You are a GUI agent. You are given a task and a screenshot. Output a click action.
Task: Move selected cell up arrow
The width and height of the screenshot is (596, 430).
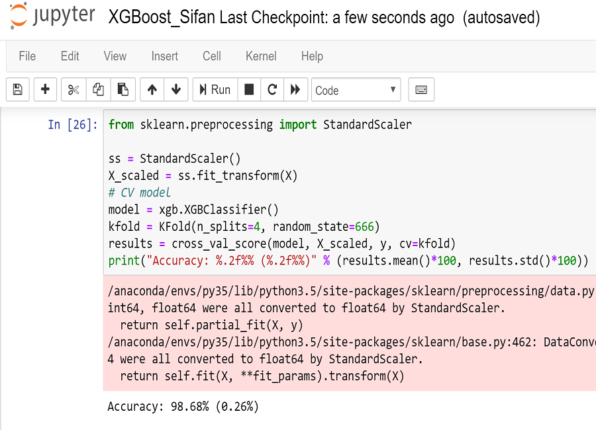152,90
